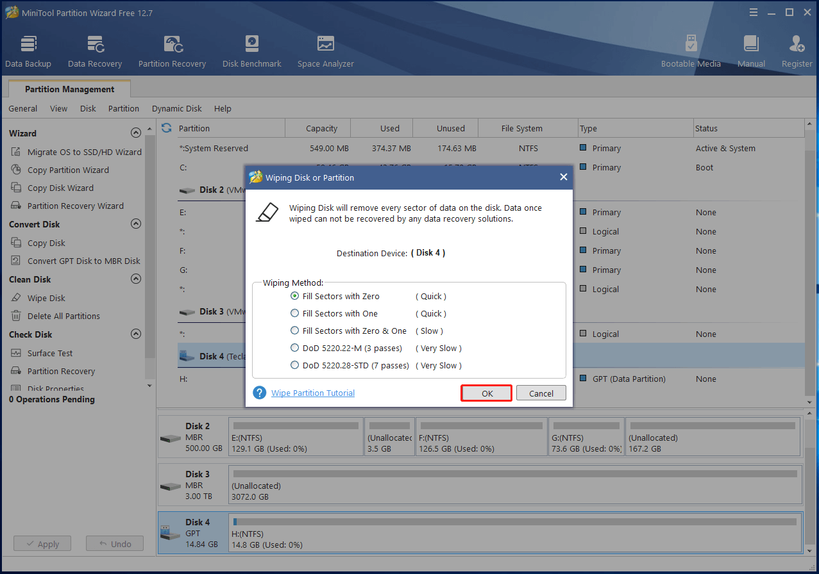Select Disk 3 Unallocated 3072.0 GB block

pyautogui.click(x=514, y=485)
